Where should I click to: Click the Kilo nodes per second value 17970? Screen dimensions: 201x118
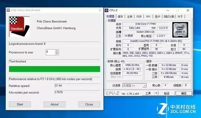click(x=77, y=92)
